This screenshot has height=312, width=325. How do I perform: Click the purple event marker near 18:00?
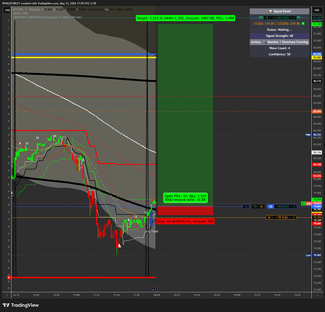click(155, 289)
